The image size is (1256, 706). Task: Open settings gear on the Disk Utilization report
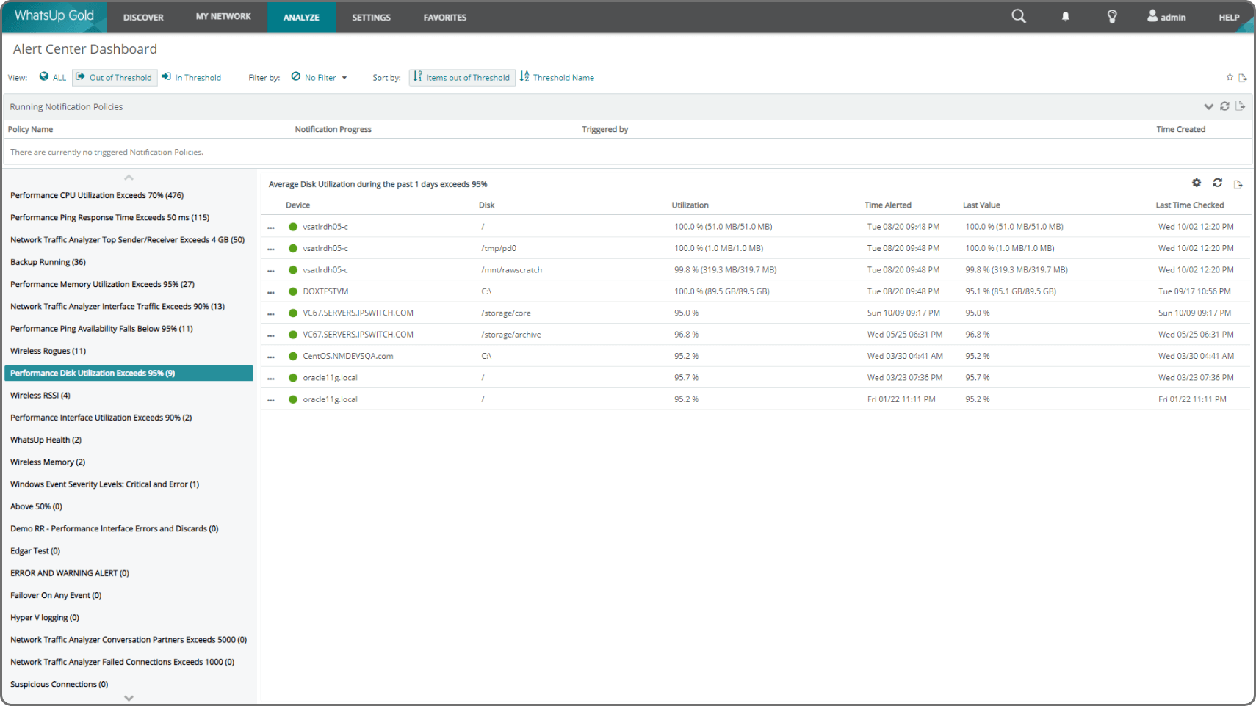click(x=1197, y=183)
